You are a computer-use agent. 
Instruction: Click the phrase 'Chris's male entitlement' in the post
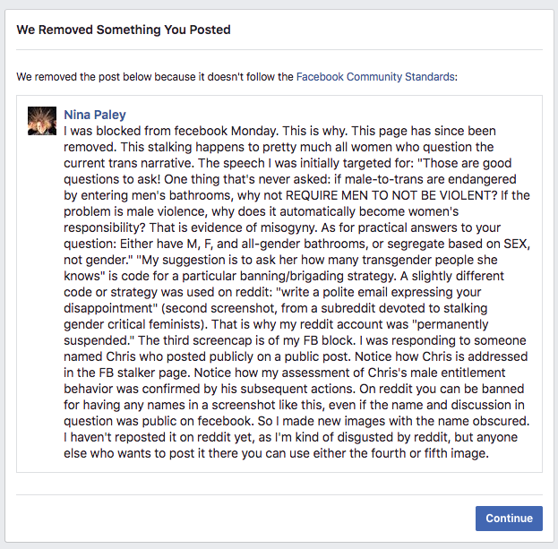436,373
